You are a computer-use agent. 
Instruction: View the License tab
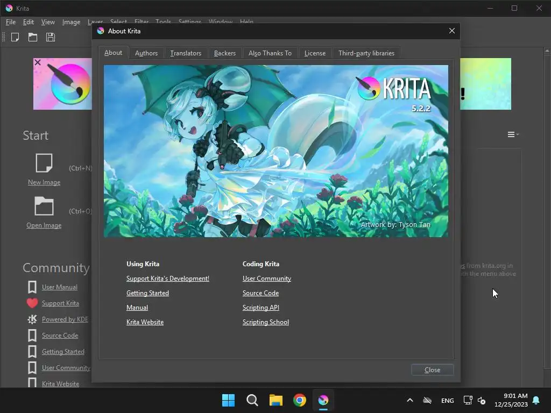315,53
